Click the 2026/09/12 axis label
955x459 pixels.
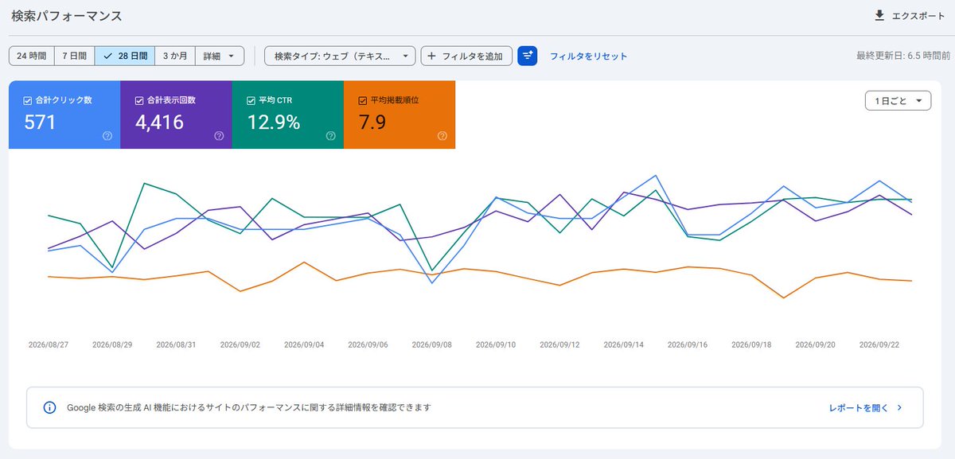click(x=560, y=345)
